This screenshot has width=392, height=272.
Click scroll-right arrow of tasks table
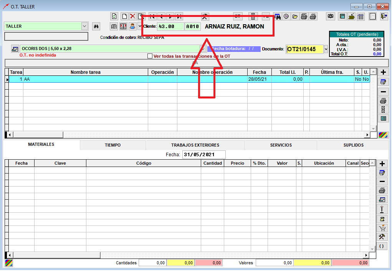click(x=367, y=135)
